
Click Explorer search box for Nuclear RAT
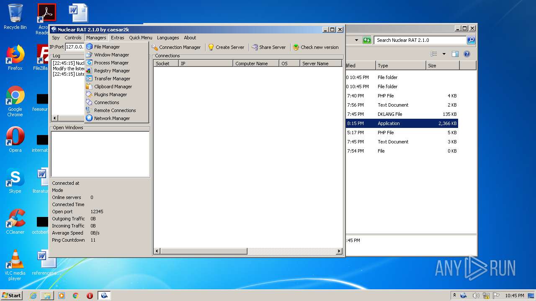420,40
